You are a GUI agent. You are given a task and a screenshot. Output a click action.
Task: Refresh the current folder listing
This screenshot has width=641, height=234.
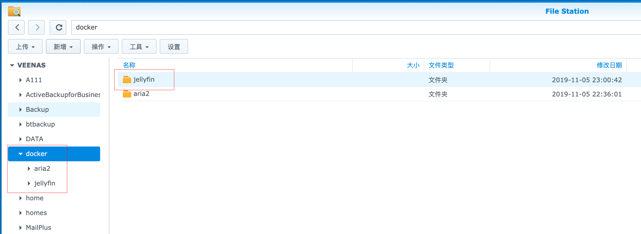[58, 27]
